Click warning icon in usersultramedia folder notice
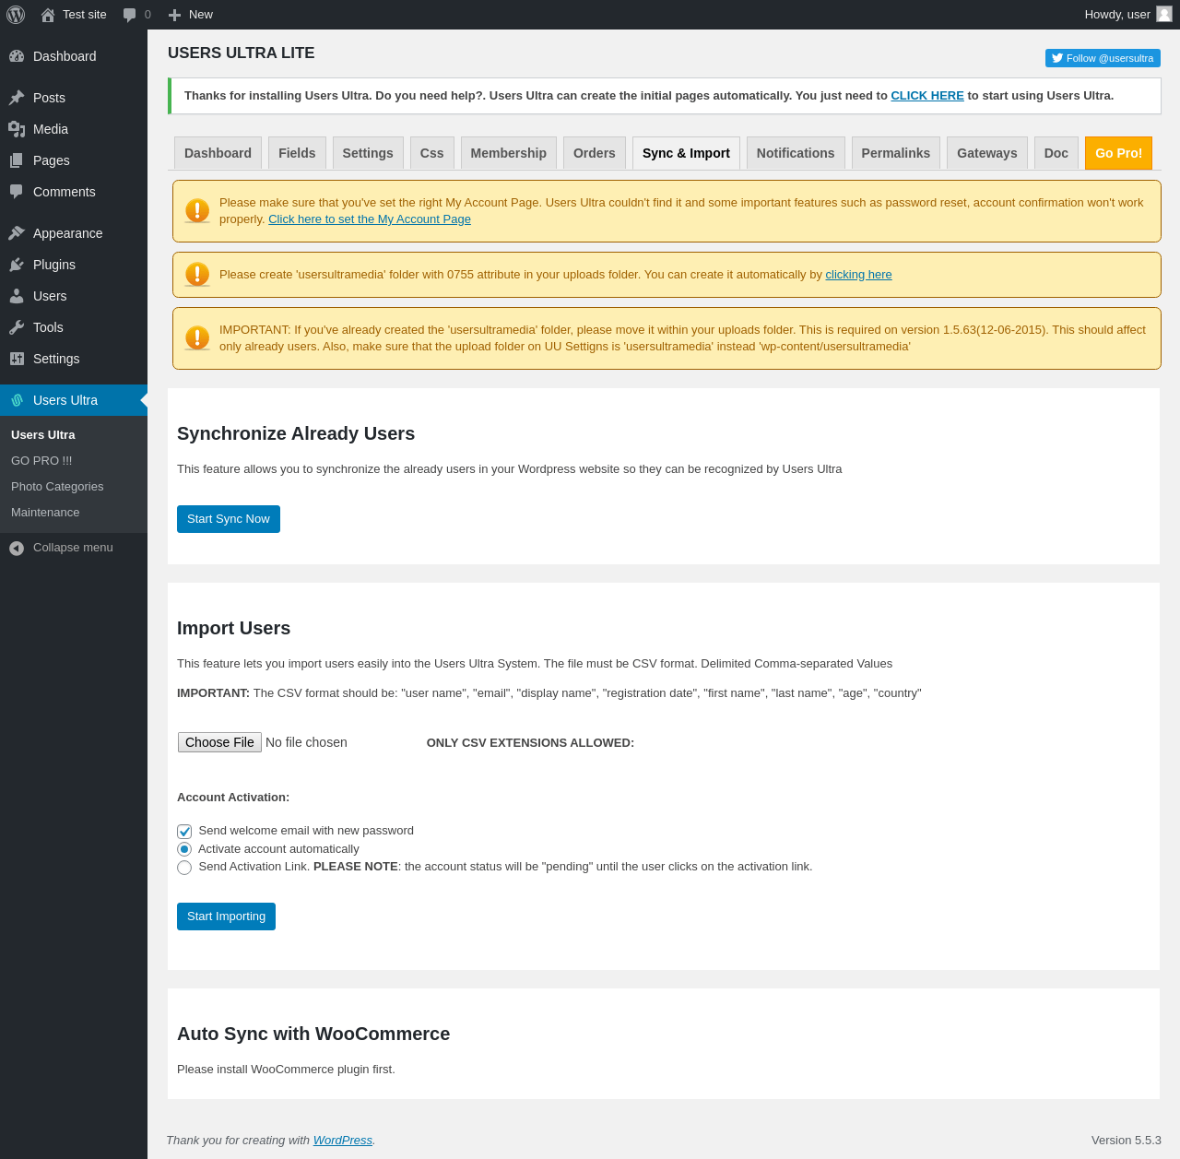 pos(197,275)
